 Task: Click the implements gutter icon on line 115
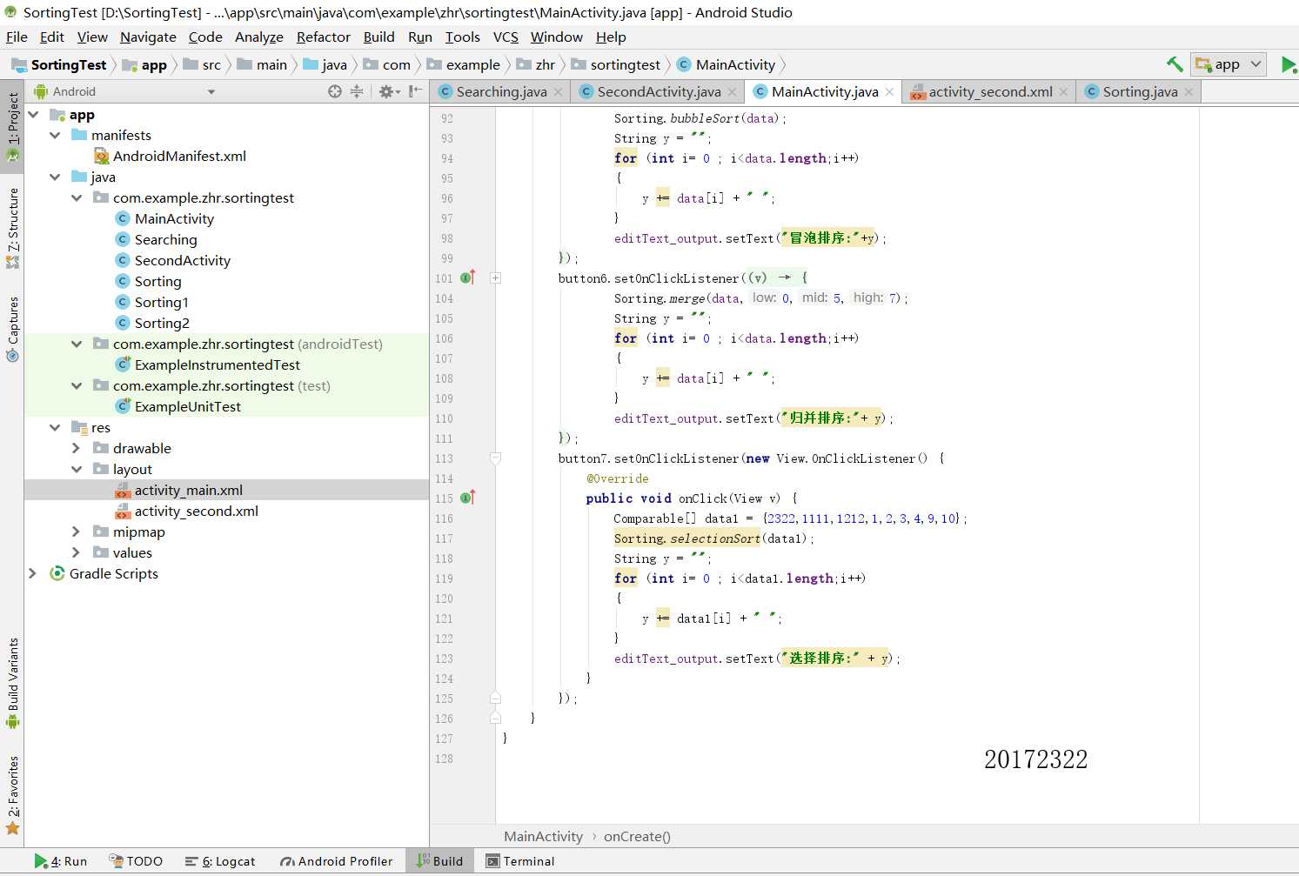click(x=467, y=498)
